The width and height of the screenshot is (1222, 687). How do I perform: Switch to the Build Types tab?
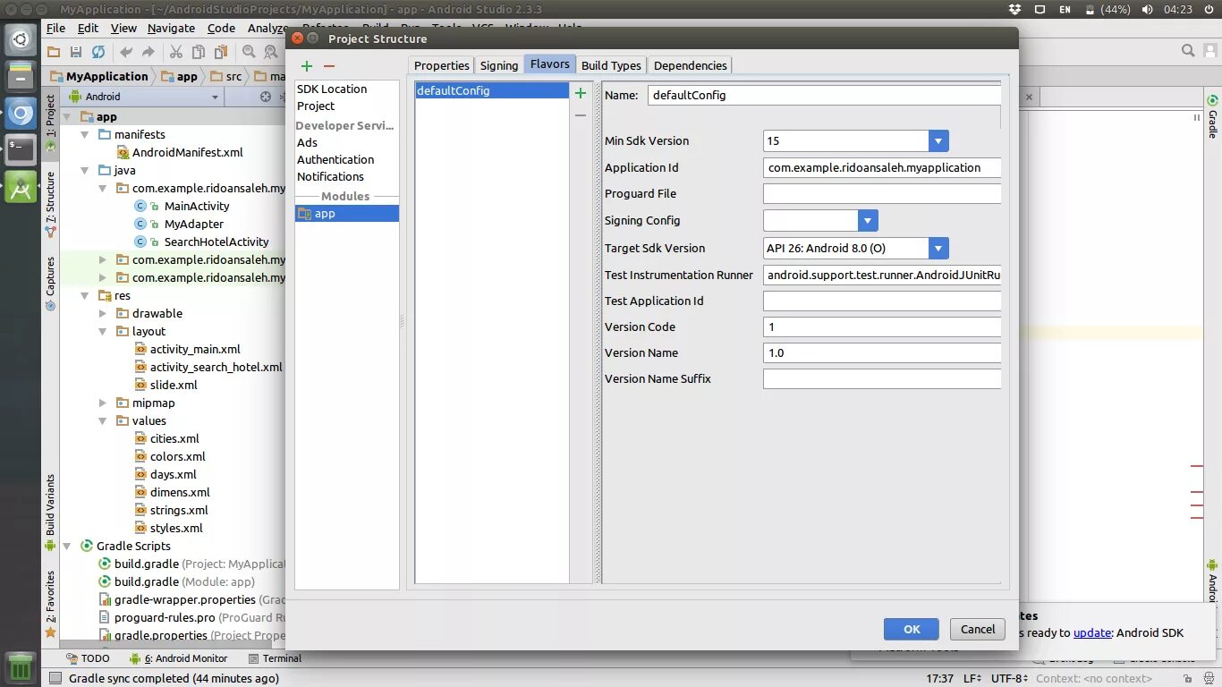[x=611, y=65]
